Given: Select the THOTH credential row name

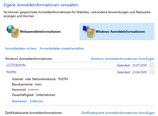Looking at the screenshot, I should [11, 72].
